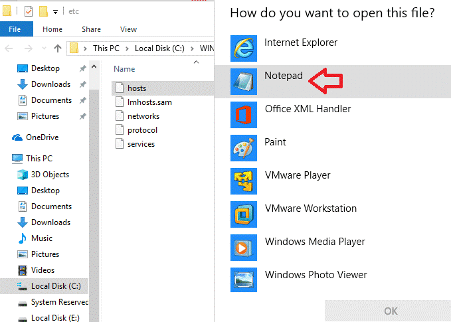The width and height of the screenshot is (451, 322).
Task: Select the services file name
Action: click(141, 144)
